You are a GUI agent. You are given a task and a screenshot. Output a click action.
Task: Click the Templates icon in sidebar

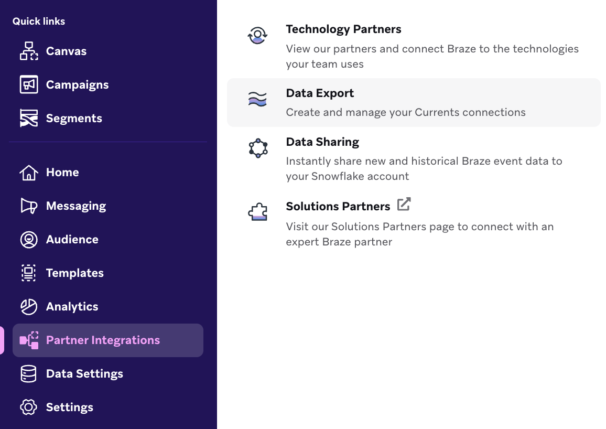(29, 273)
